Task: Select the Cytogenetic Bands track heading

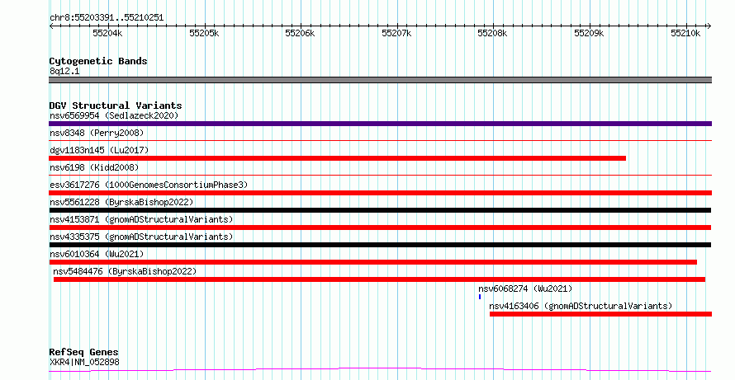Action: point(98,61)
